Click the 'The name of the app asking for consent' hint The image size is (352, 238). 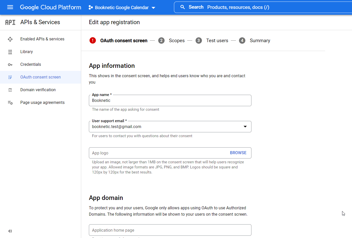coord(125,109)
